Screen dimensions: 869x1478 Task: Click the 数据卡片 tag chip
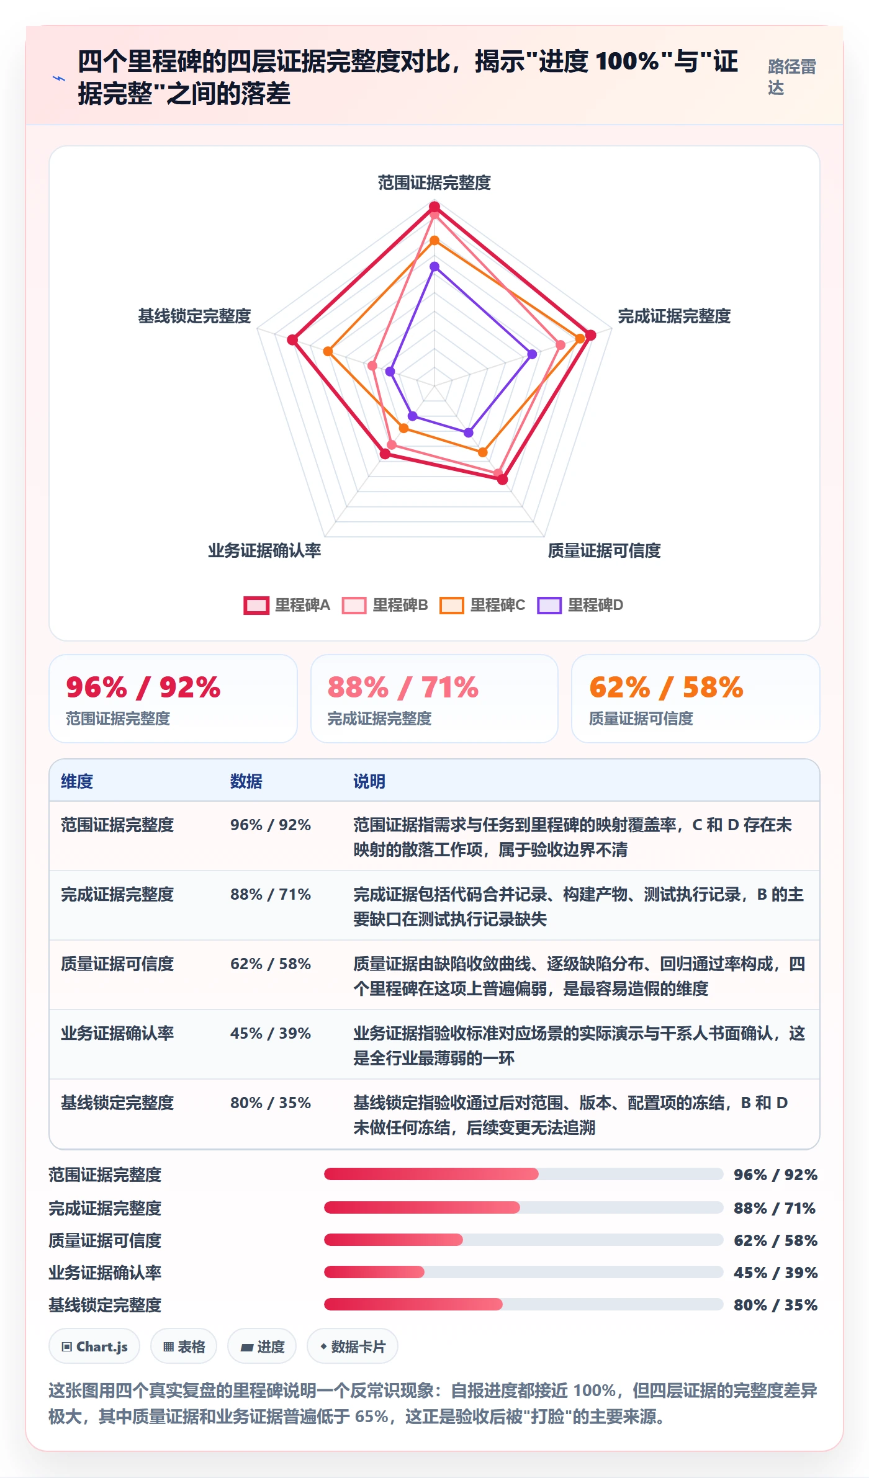click(x=353, y=1346)
